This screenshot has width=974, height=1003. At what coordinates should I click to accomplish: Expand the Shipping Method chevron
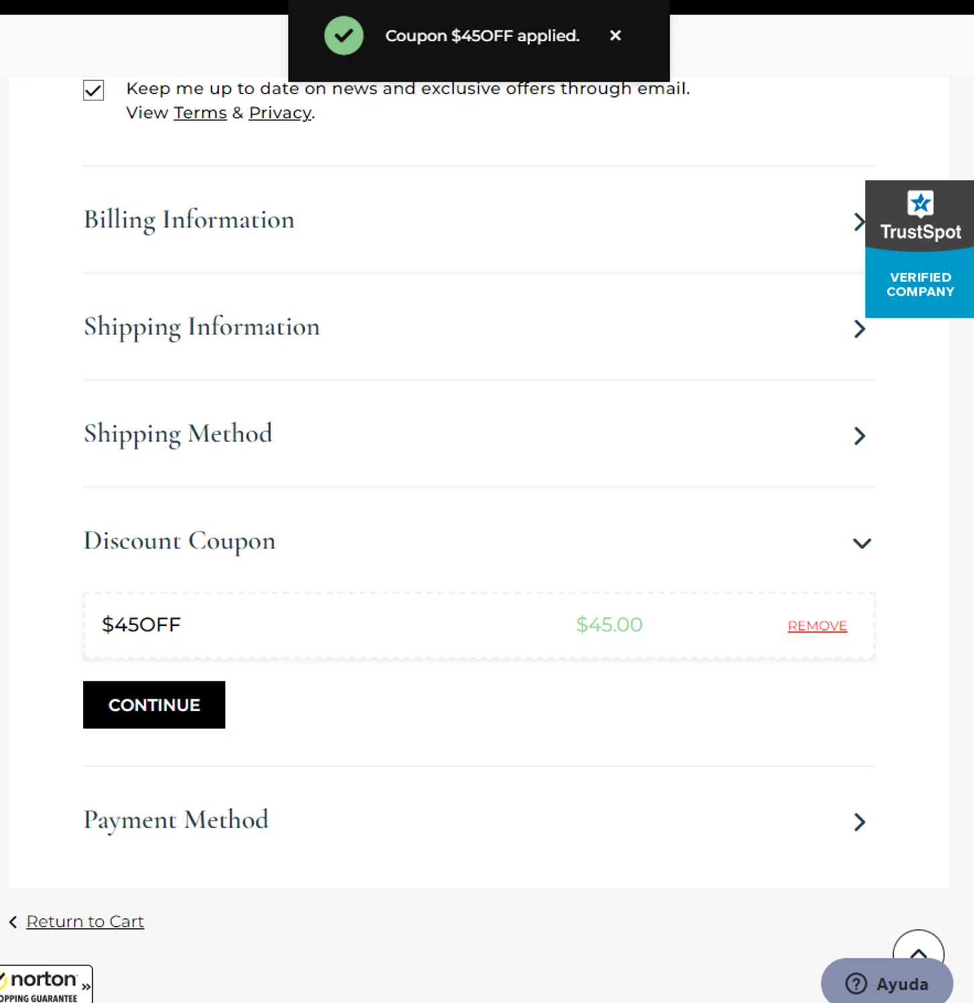860,436
